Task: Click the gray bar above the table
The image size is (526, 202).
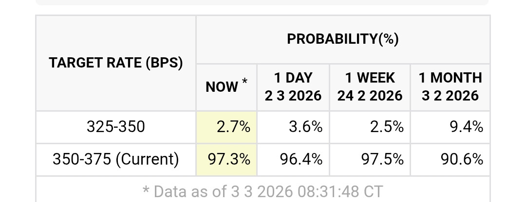Action: [262, 2]
